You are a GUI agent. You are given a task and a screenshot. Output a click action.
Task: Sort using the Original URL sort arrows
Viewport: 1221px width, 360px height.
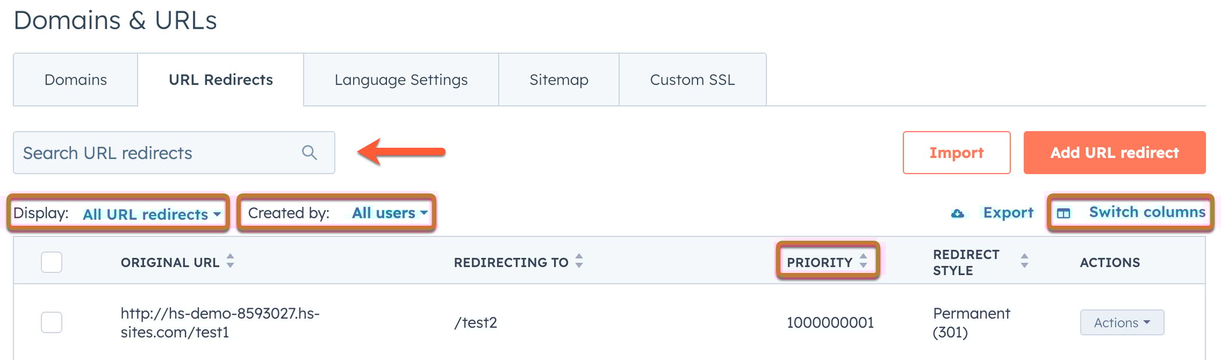click(230, 262)
